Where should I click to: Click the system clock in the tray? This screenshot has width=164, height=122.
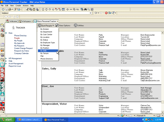point(158,120)
